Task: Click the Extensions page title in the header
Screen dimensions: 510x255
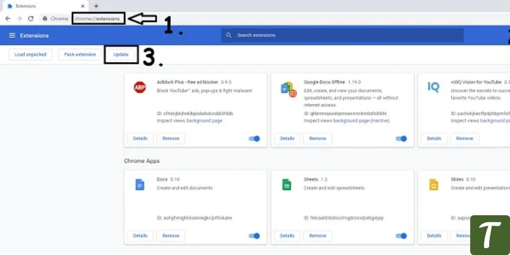Action: pos(34,35)
